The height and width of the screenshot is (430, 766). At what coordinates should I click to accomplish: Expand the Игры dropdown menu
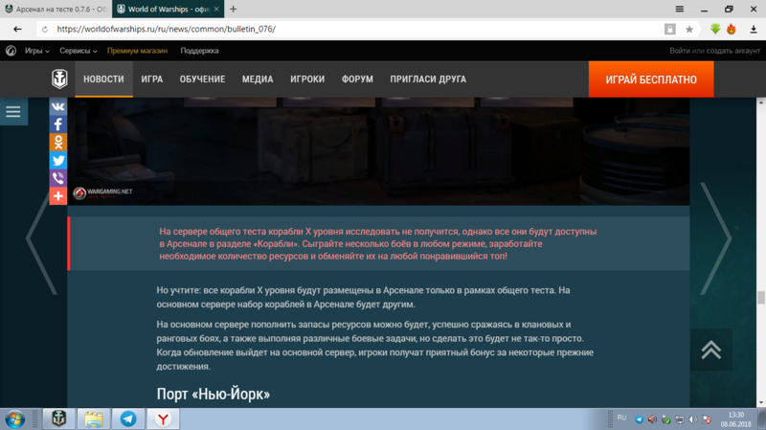click(x=37, y=51)
